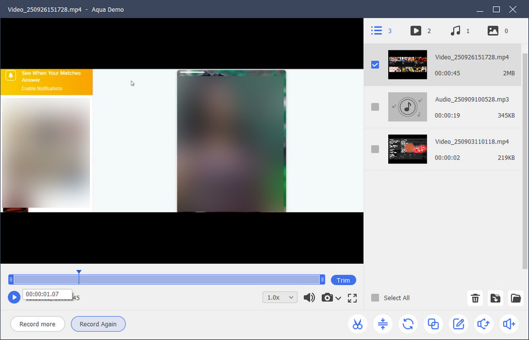The height and width of the screenshot is (340, 529).
Task: Click the edit pencil icon
Action: tap(458, 323)
